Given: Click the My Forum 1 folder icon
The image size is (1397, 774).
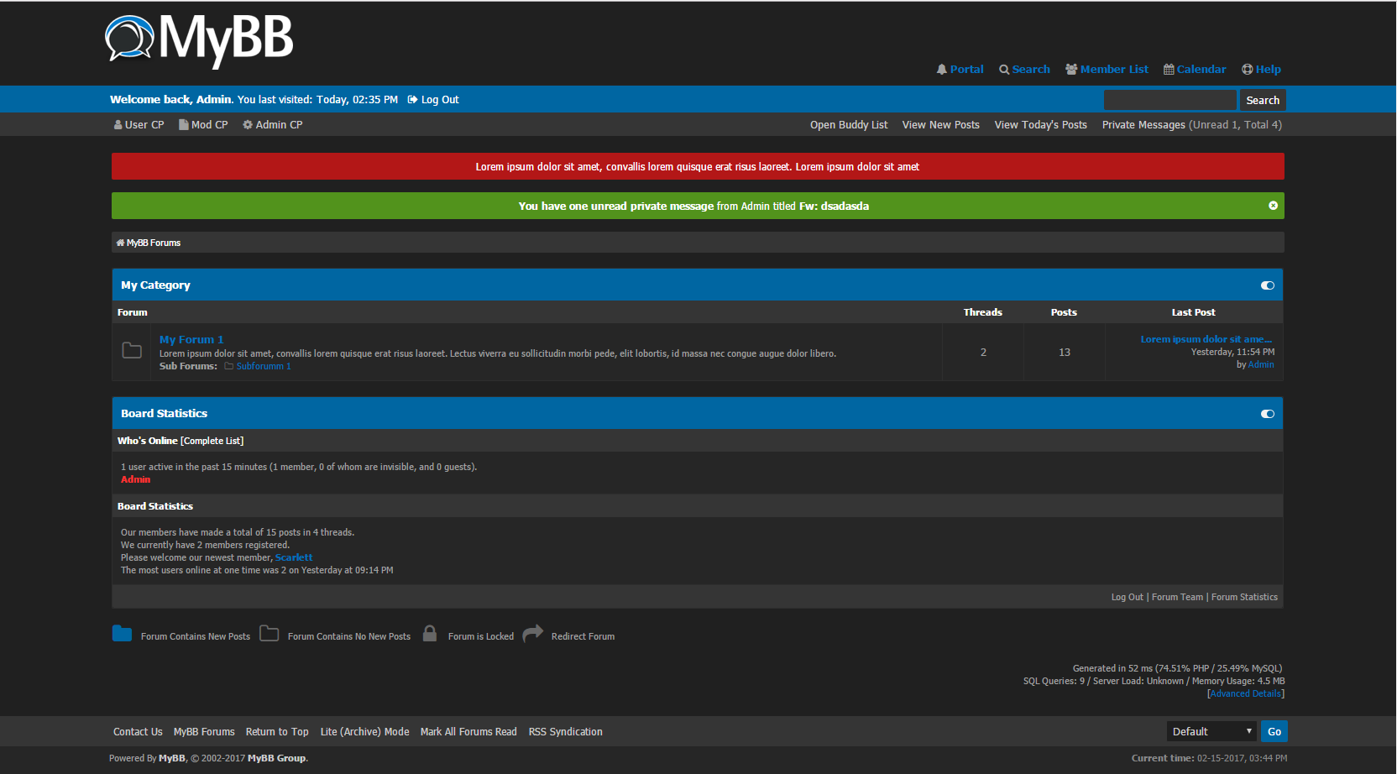Looking at the screenshot, I should pos(132,351).
